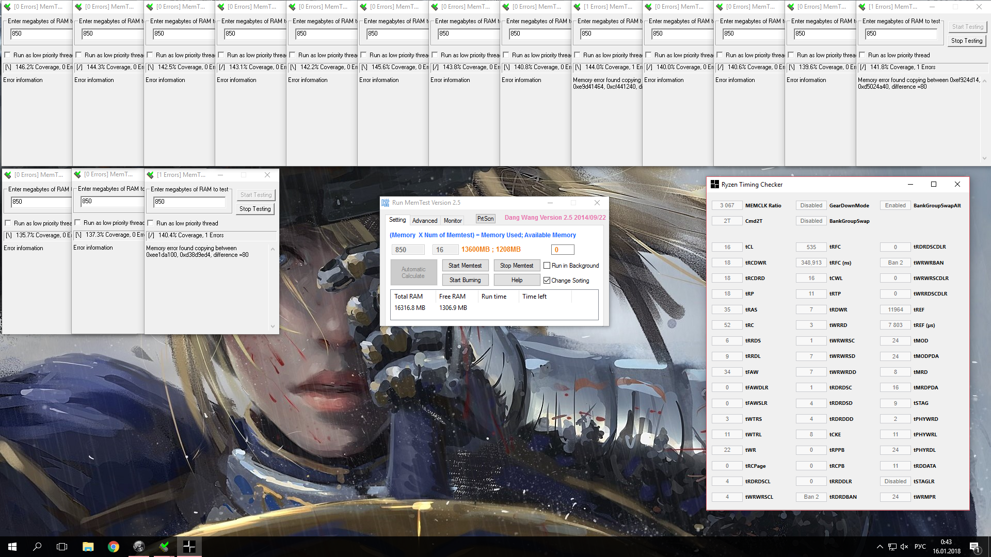Click the РУС input language selector
Viewport: 991px width, 557px height.
point(920,547)
